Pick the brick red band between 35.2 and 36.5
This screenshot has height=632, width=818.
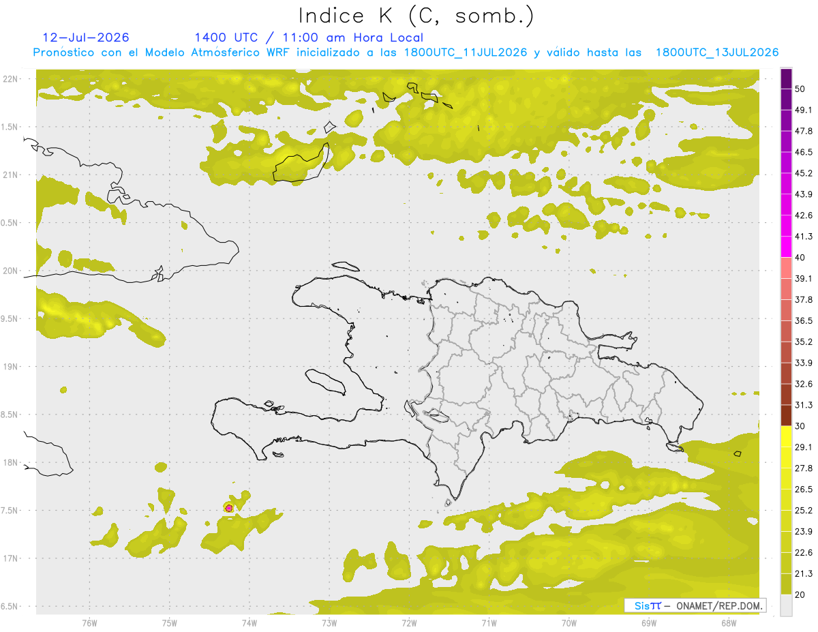[x=786, y=331]
